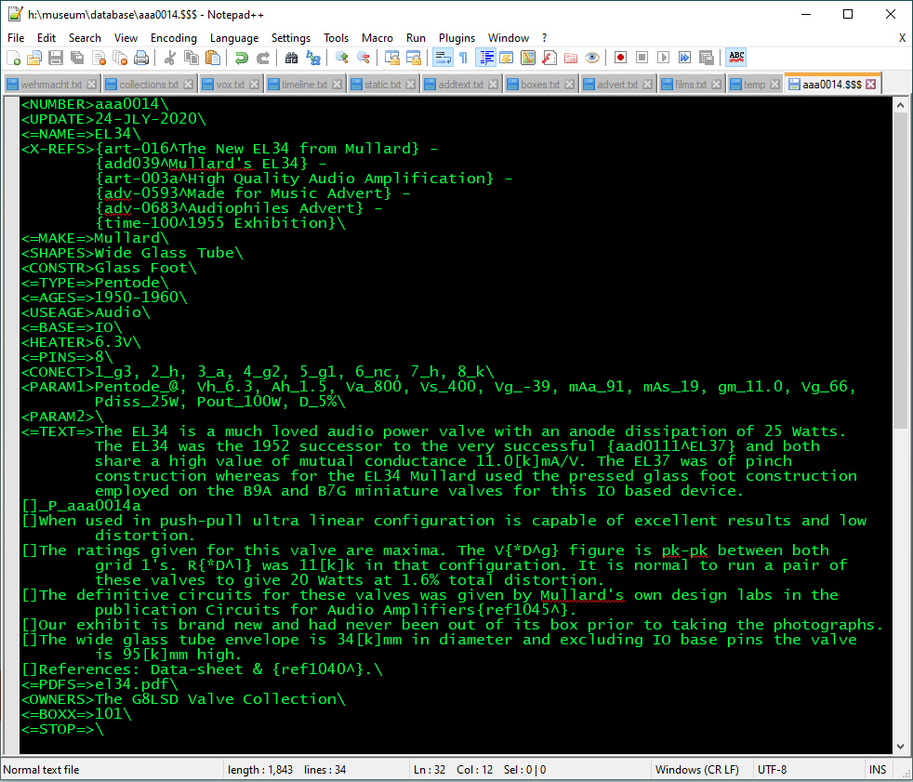Close the temp tab

pos(774,85)
